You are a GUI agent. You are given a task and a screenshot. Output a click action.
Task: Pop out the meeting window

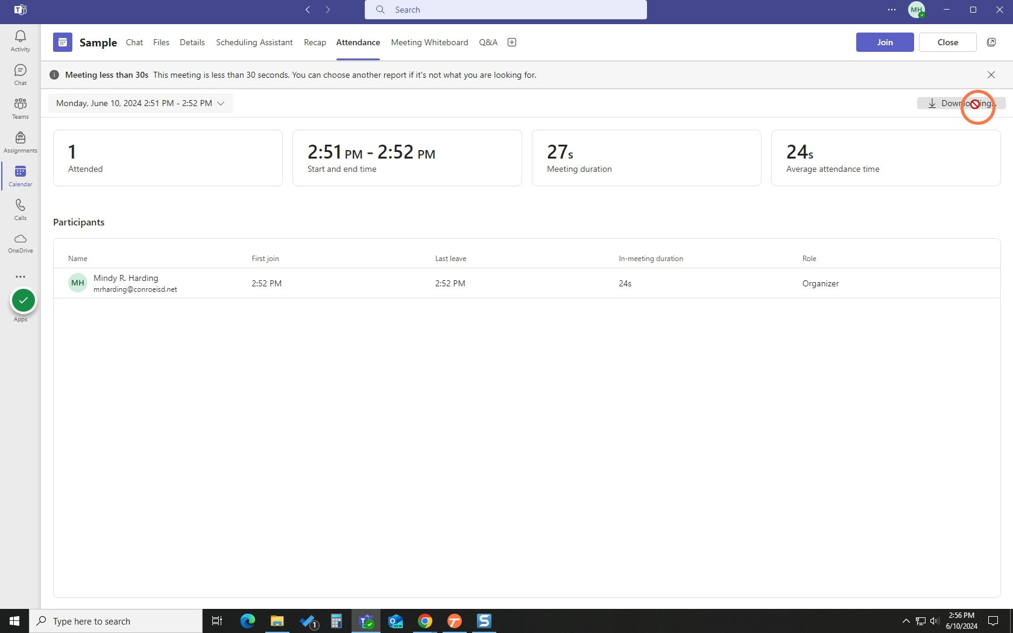pyautogui.click(x=991, y=42)
